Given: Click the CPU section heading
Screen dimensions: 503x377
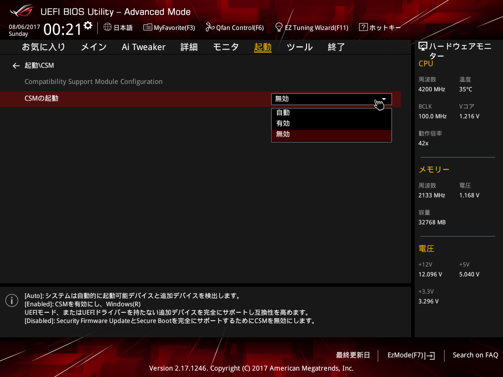Looking at the screenshot, I should coord(426,63).
